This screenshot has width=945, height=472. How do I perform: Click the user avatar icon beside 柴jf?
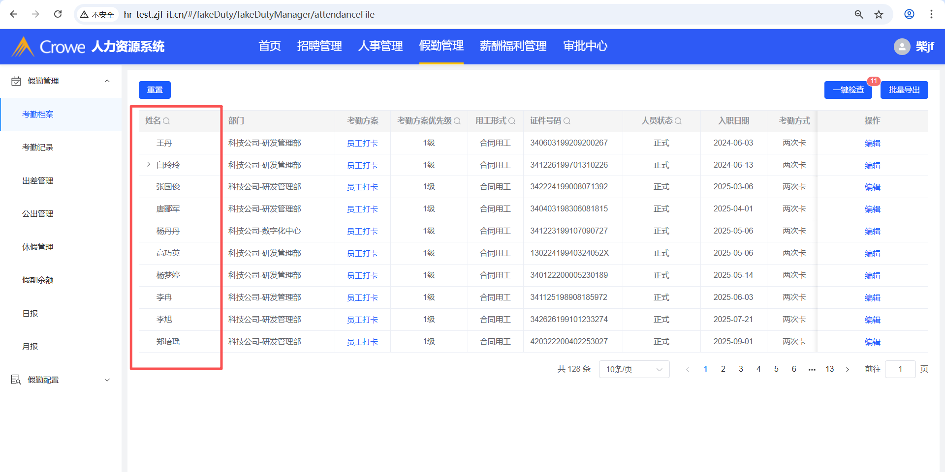click(x=902, y=47)
